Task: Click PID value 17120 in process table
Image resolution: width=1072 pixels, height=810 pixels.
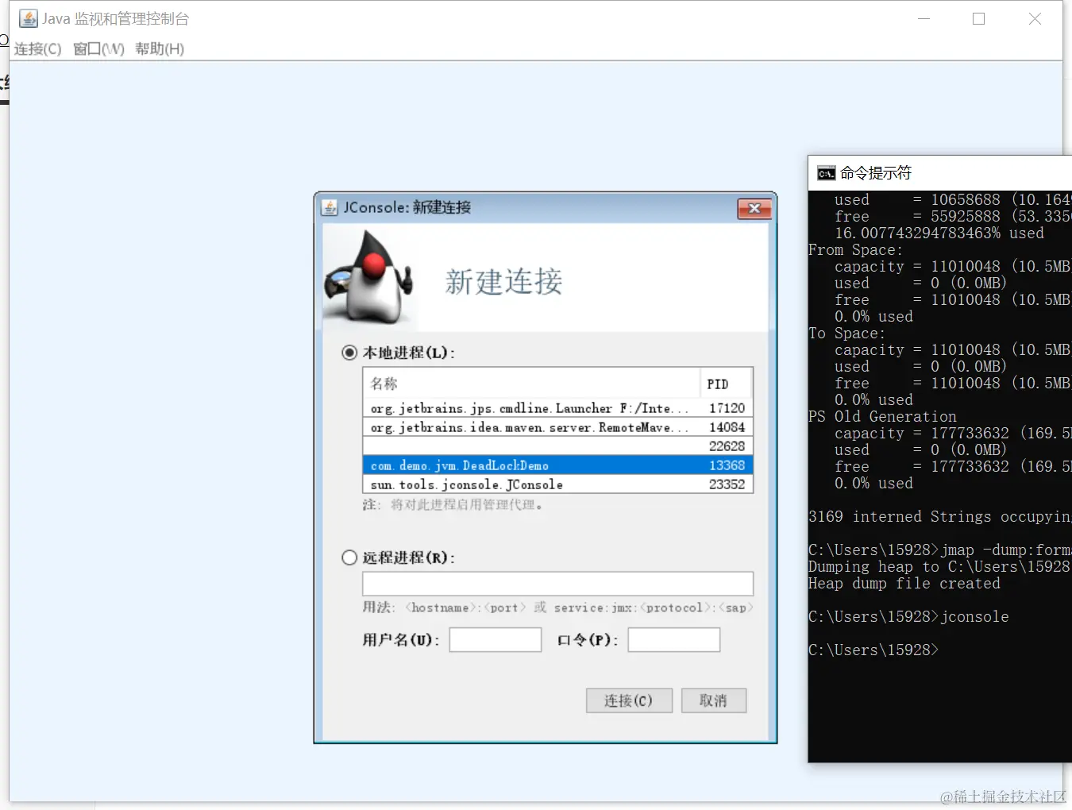Action: coord(727,408)
